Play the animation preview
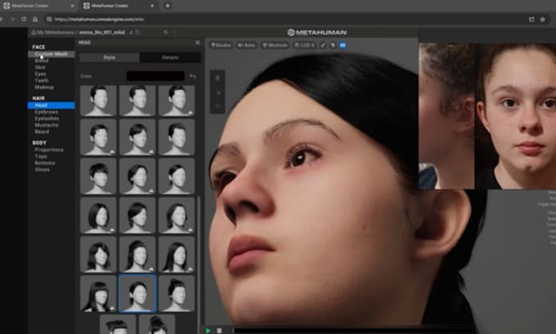This screenshot has width=556, height=334. click(x=208, y=331)
